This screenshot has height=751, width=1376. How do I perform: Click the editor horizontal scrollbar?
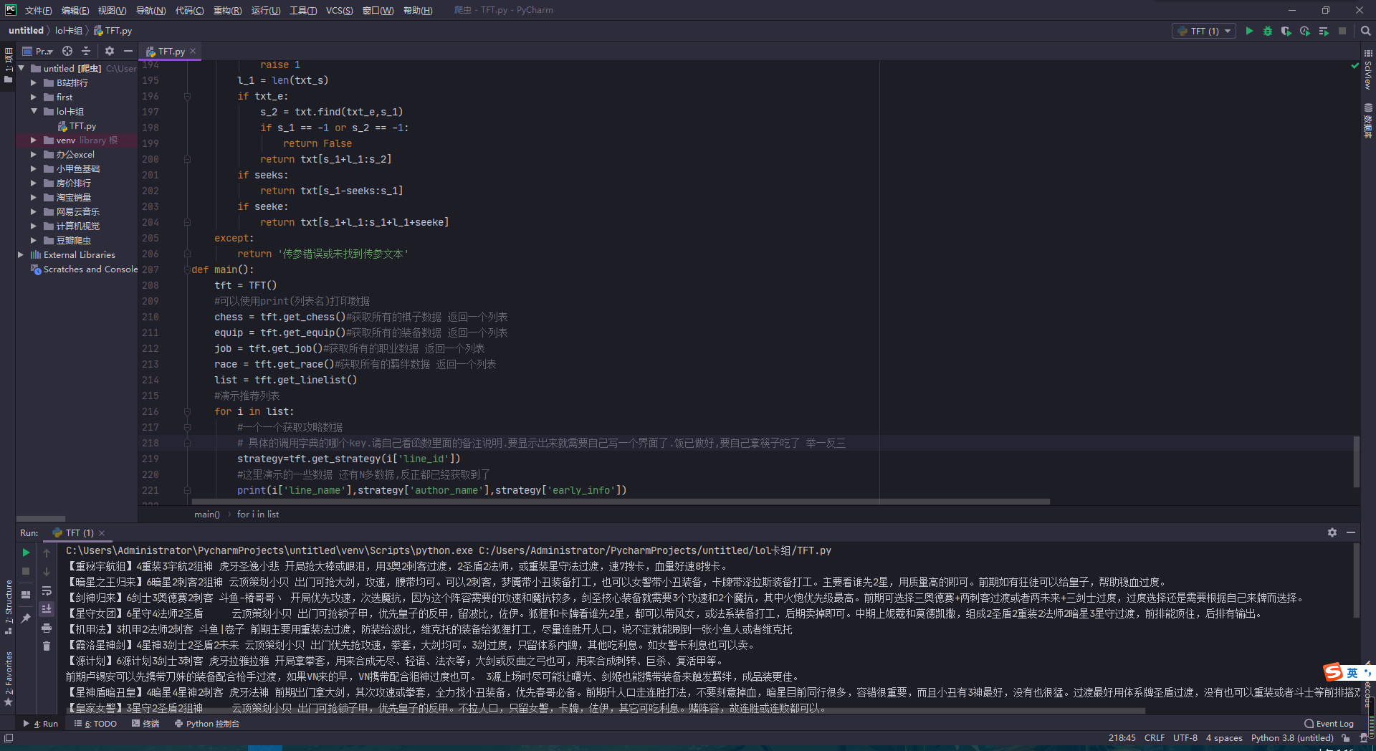click(621, 502)
